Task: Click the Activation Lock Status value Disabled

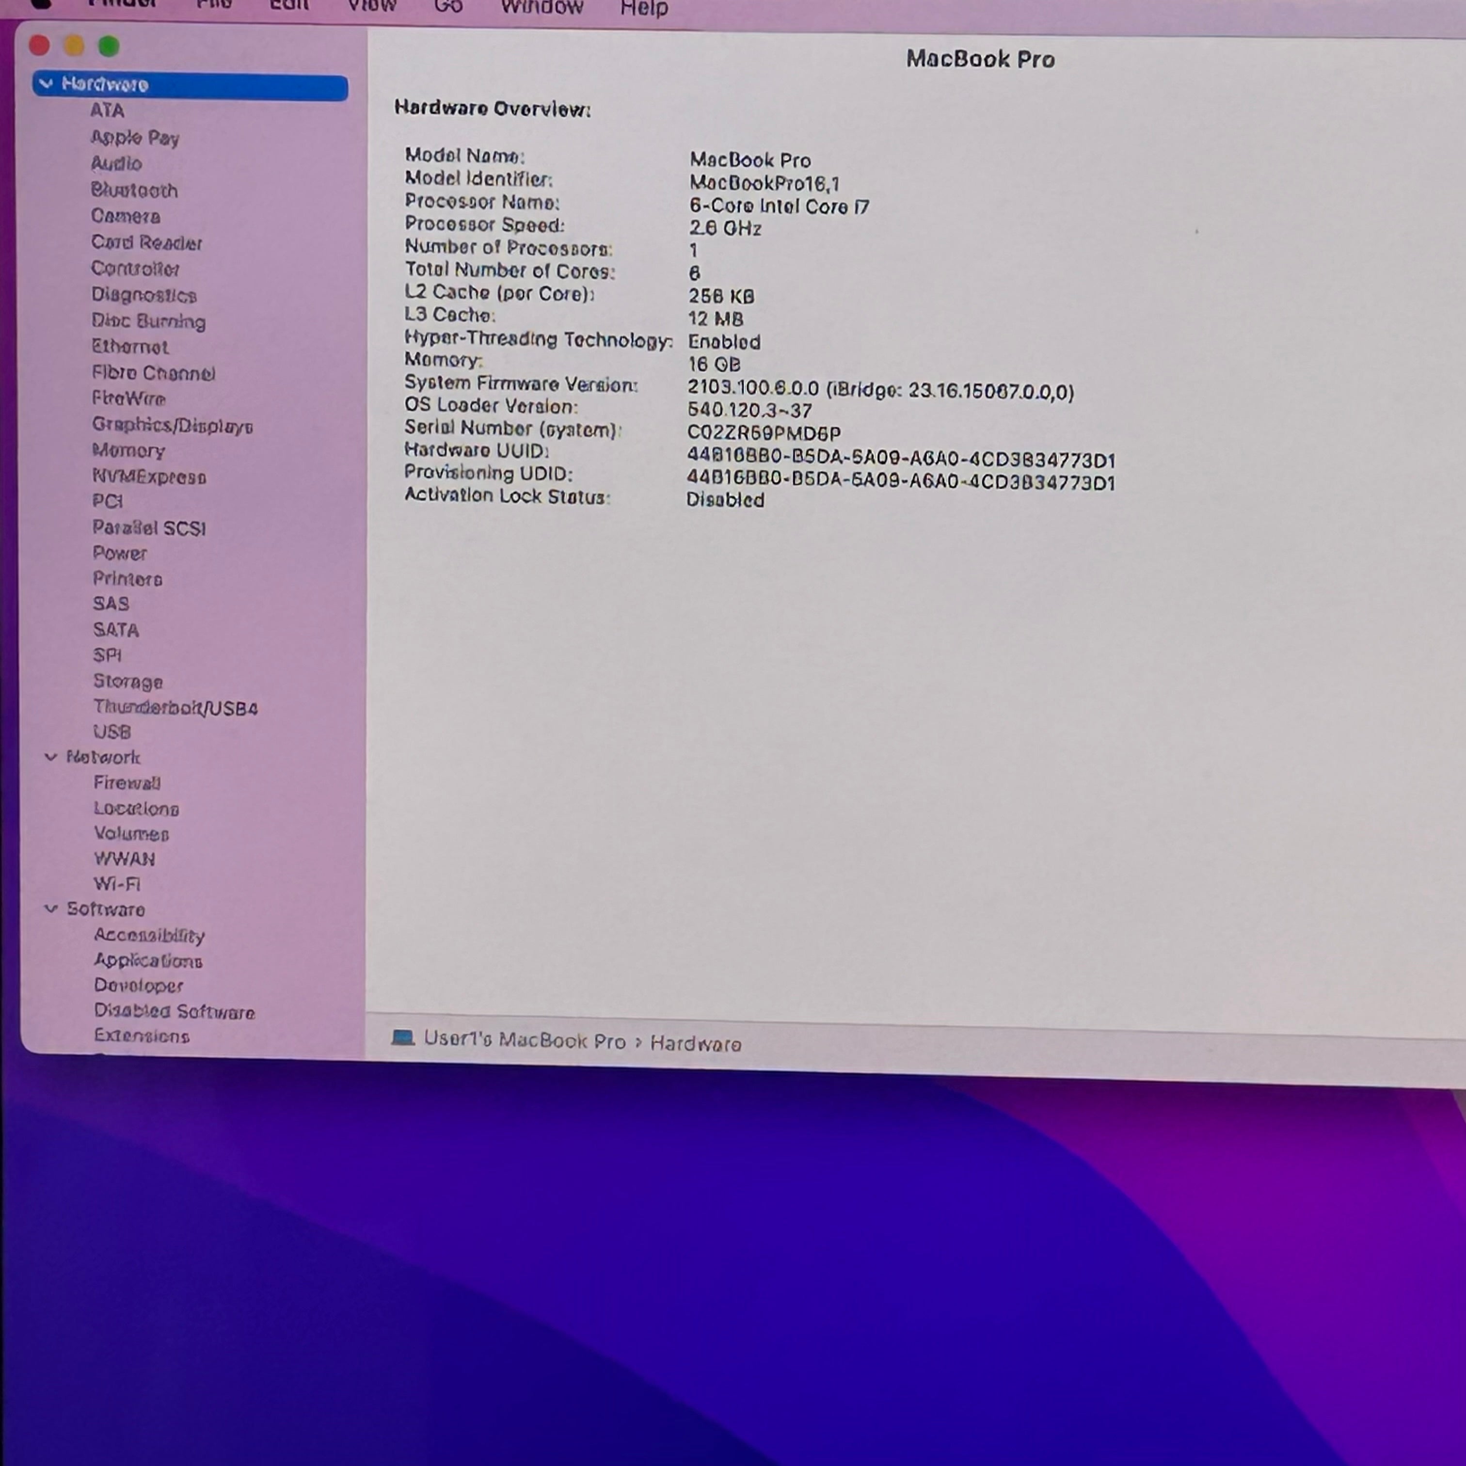Action: pos(725,500)
